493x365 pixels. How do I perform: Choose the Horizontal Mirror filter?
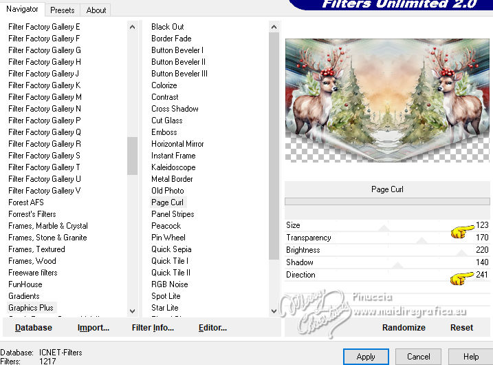coord(177,144)
